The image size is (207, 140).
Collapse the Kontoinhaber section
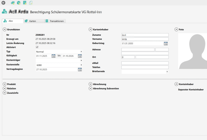pos(176,84)
